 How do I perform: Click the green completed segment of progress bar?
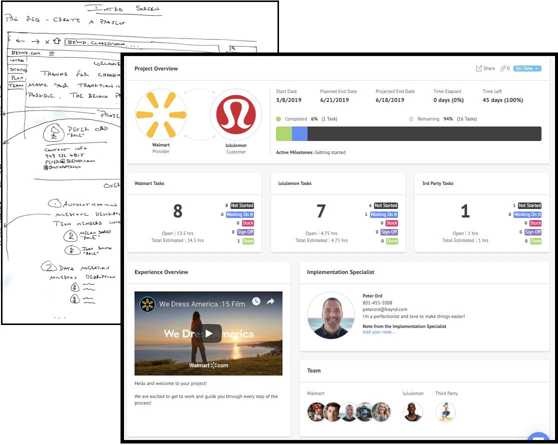coord(284,133)
